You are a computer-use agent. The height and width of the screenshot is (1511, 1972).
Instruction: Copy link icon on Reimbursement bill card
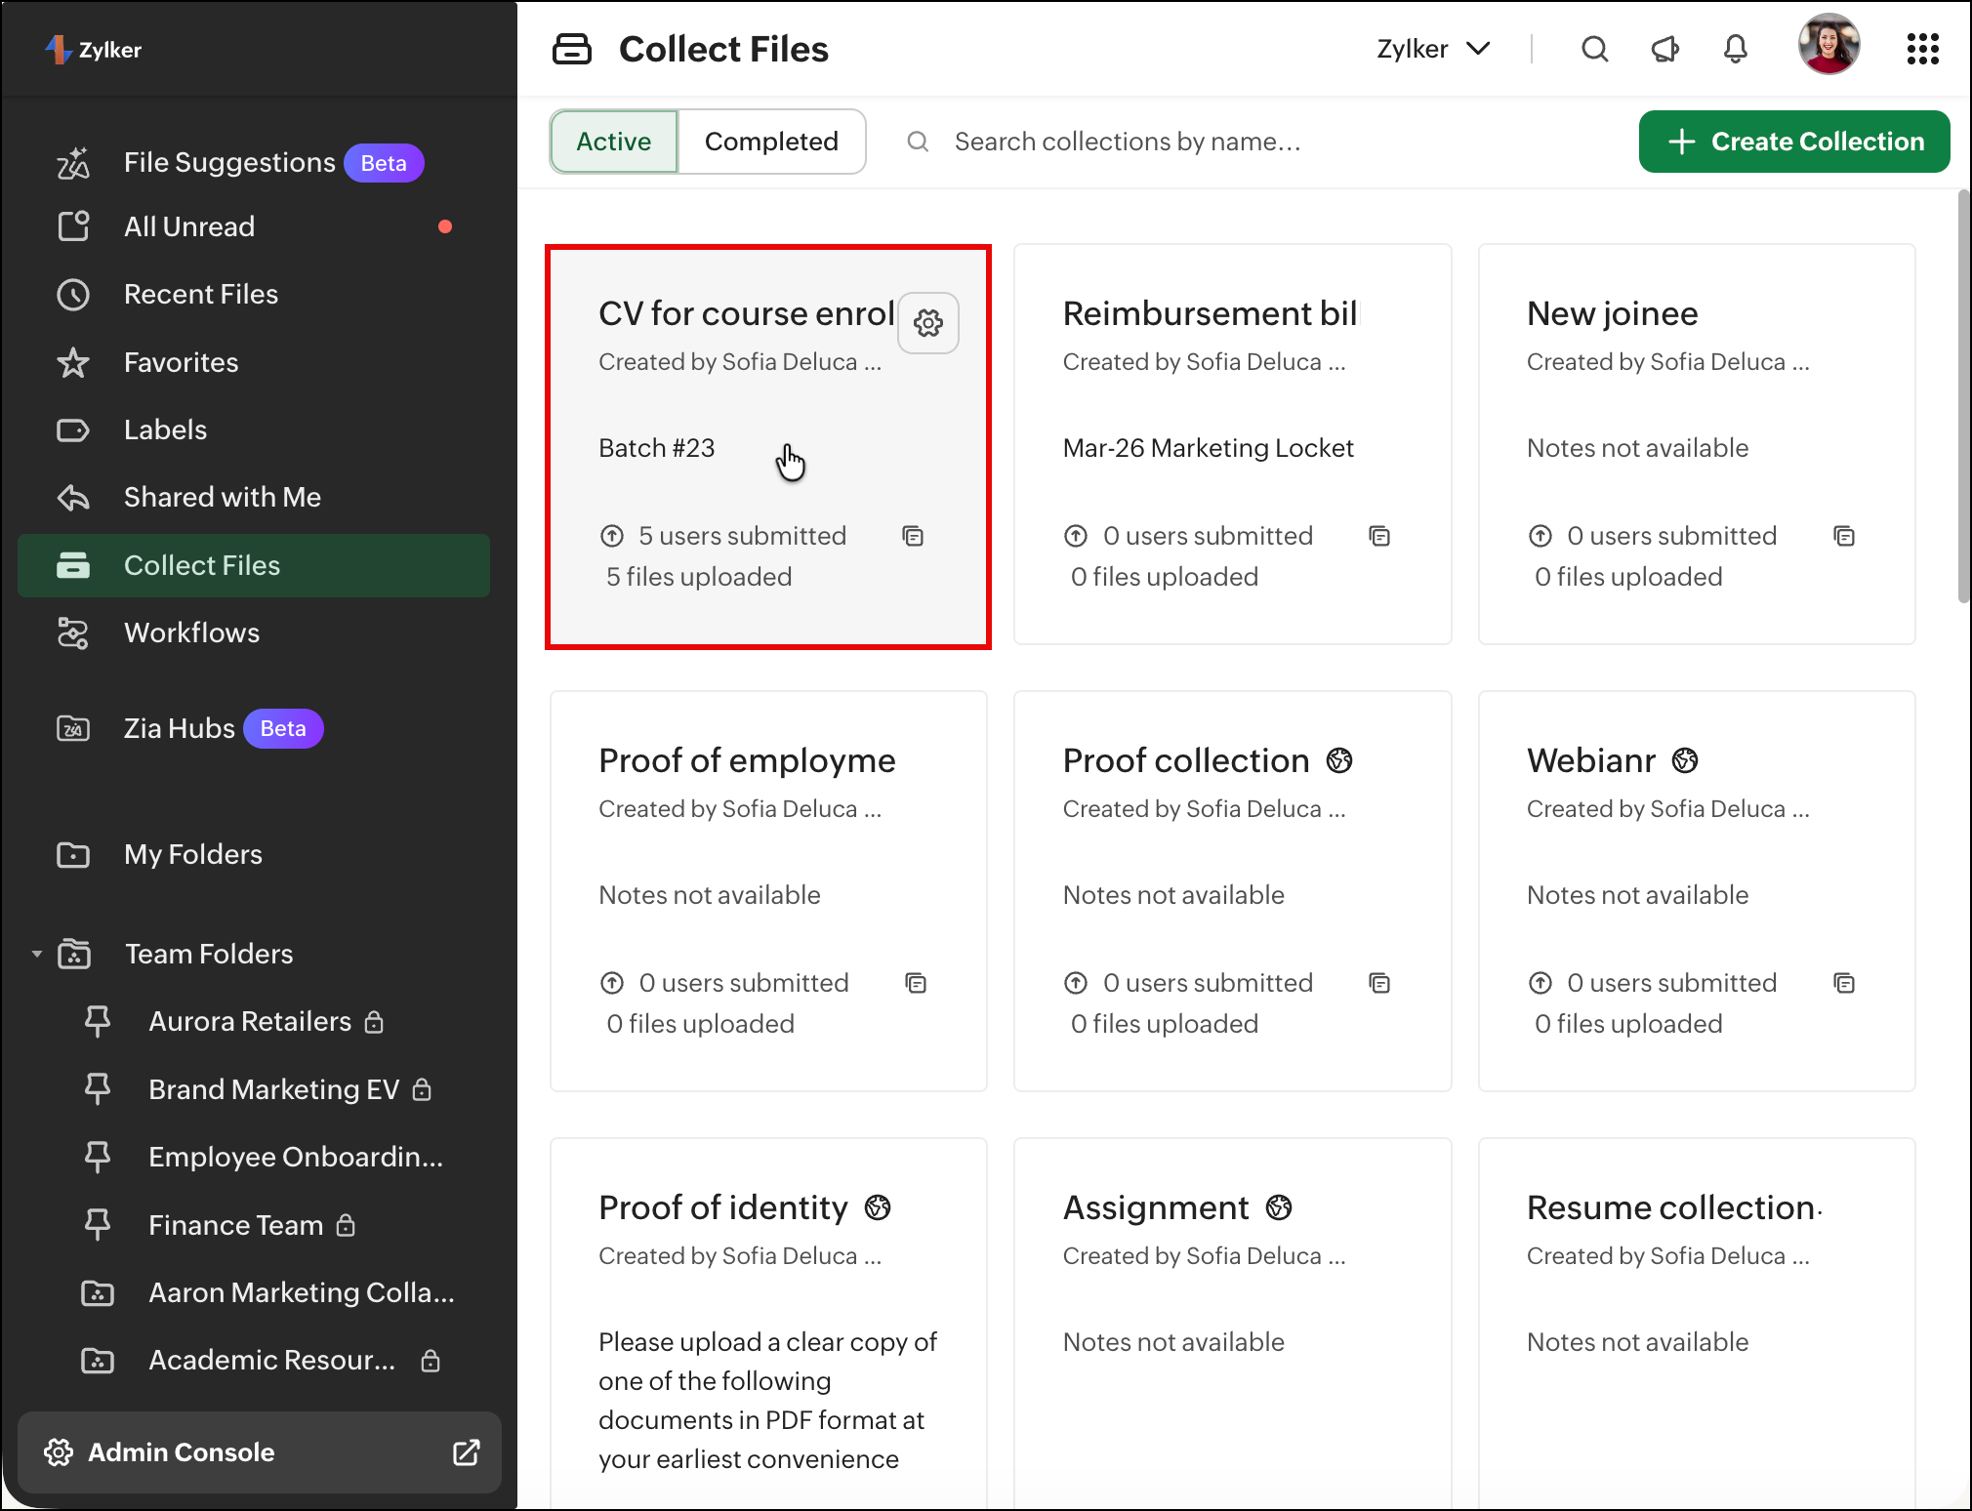[1378, 536]
